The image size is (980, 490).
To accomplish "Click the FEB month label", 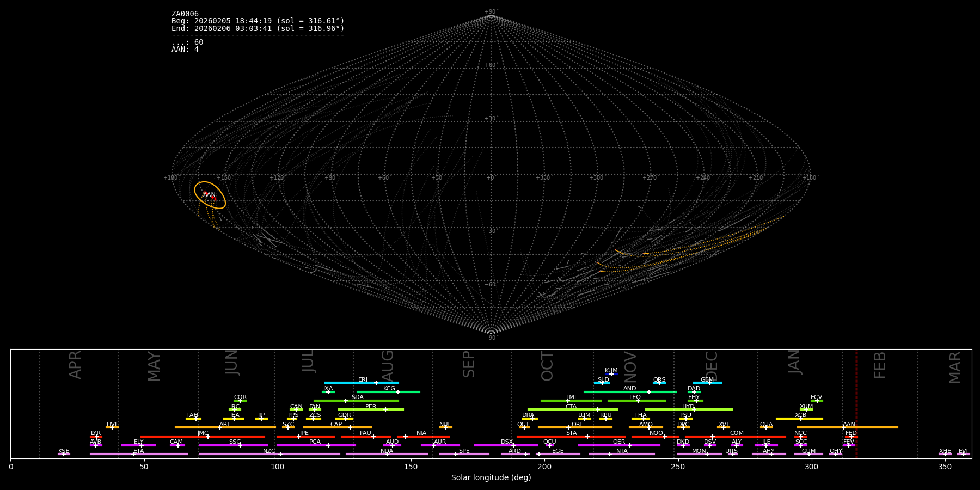I will pos(880,365).
